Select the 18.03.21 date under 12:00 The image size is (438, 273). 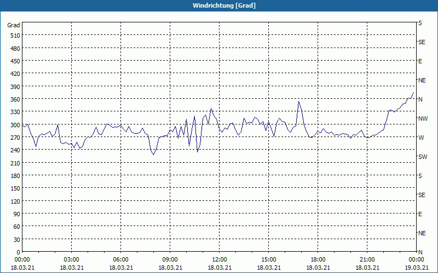pos(220,268)
